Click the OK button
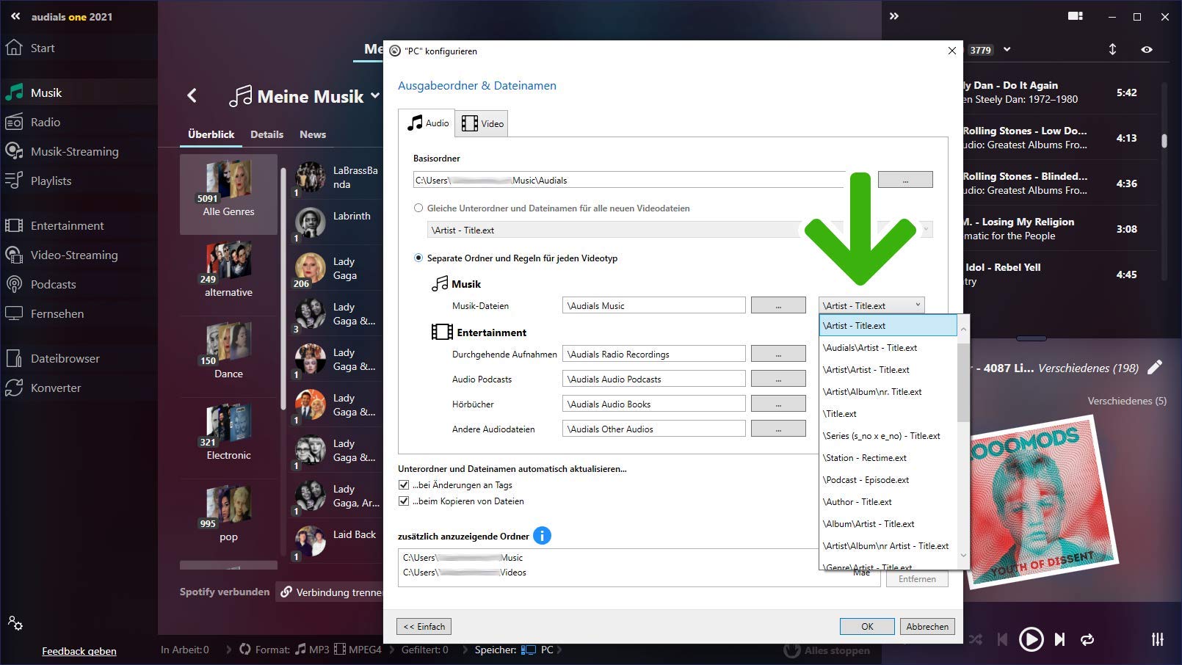This screenshot has height=665, width=1182. point(867,626)
